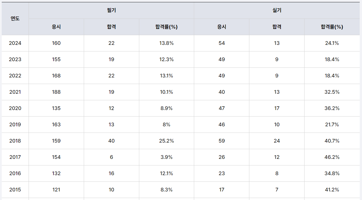This screenshot has width=362, height=200.
Task: Select the 46.2% practical pass rate cell
Action: (332, 157)
